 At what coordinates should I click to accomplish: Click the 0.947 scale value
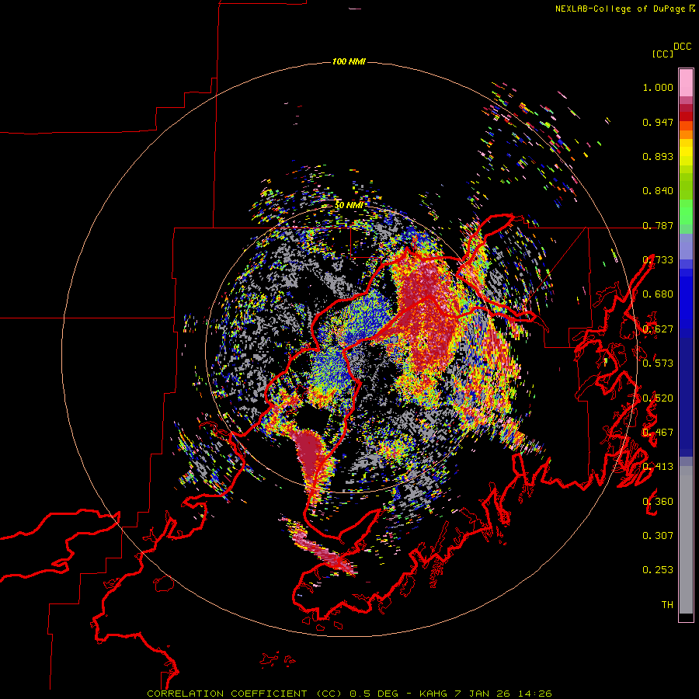pyautogui.click(x=658, y=122)
